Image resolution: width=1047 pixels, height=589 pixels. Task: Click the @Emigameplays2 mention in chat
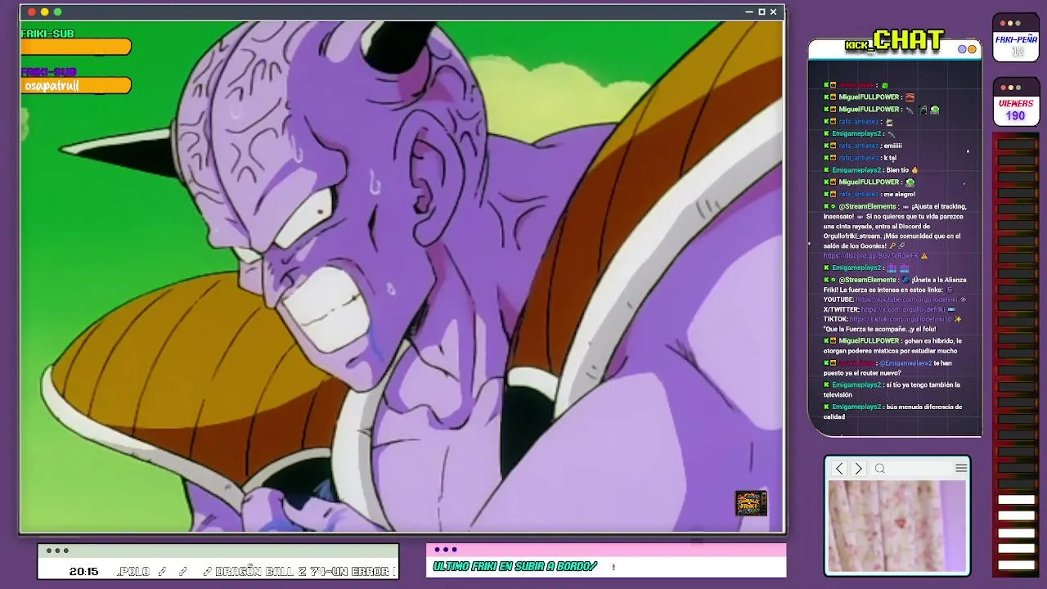tap(905, 363)
